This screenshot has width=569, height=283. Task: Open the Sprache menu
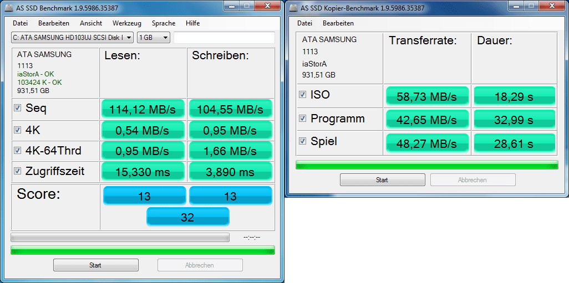(164, 23)
